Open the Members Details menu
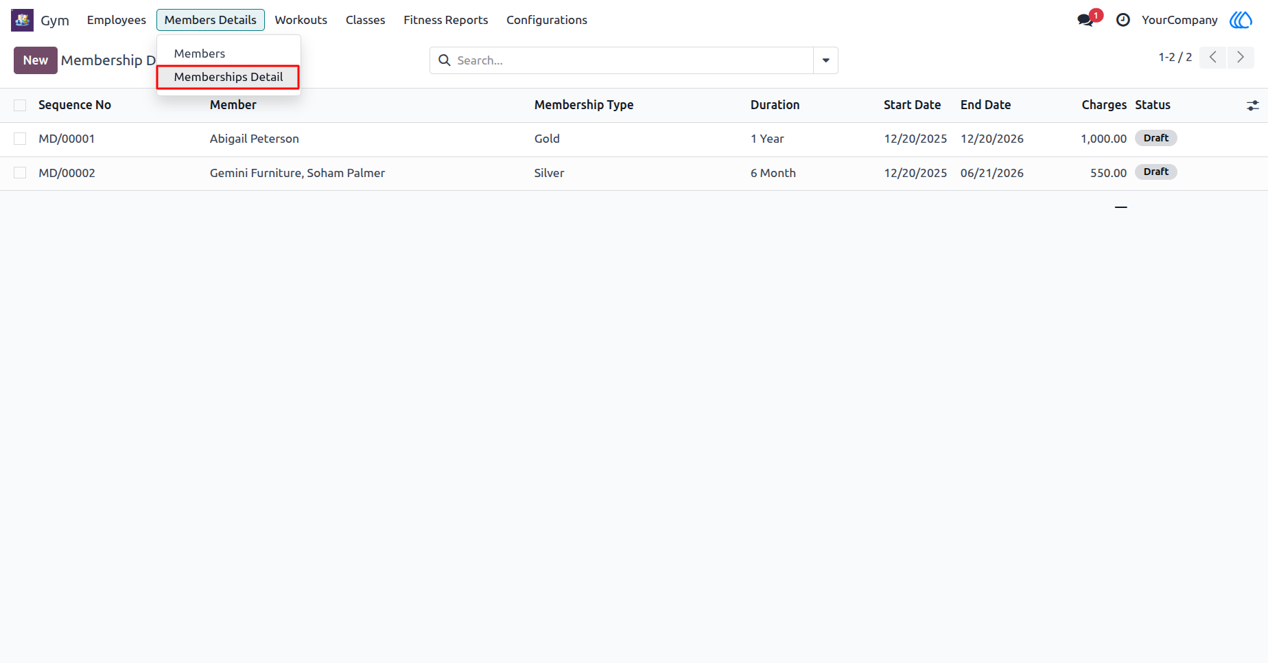Image resolution: width=1268 pixels, height=663 pixels. (211, 20)
